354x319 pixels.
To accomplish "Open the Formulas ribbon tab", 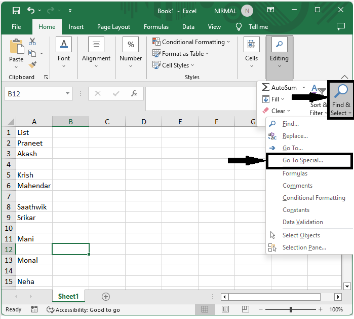I will coord(156,27).
